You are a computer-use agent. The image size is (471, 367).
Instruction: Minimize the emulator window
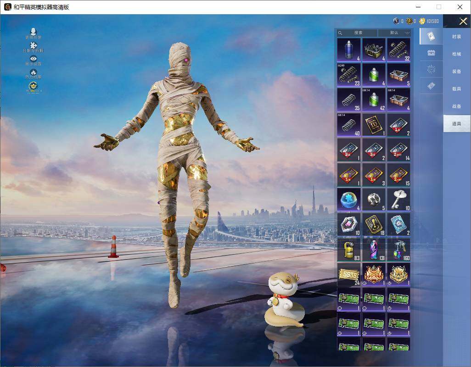coord(418,7)
